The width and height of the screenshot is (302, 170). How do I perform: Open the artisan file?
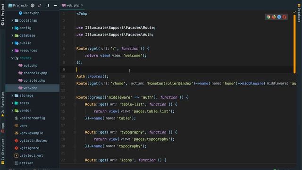click(26, 163)
